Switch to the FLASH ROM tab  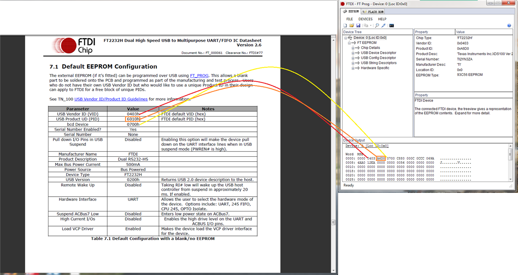tap(373, 12)
